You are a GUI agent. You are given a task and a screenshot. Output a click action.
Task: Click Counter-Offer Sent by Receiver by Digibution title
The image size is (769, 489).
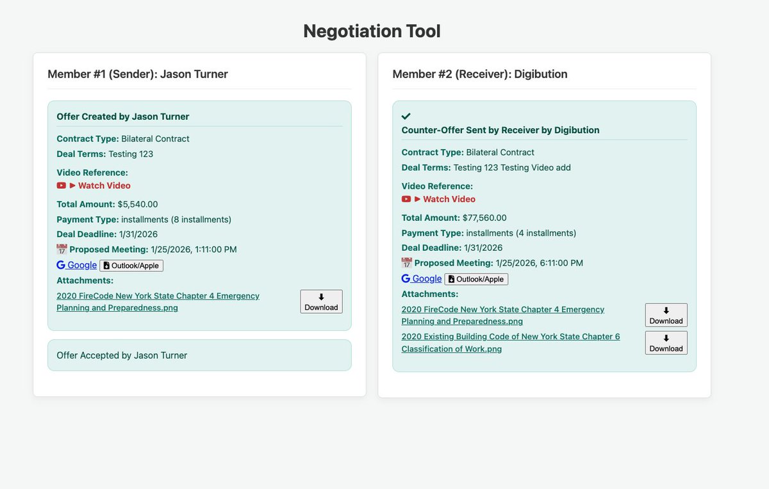(x=500, y=130)
